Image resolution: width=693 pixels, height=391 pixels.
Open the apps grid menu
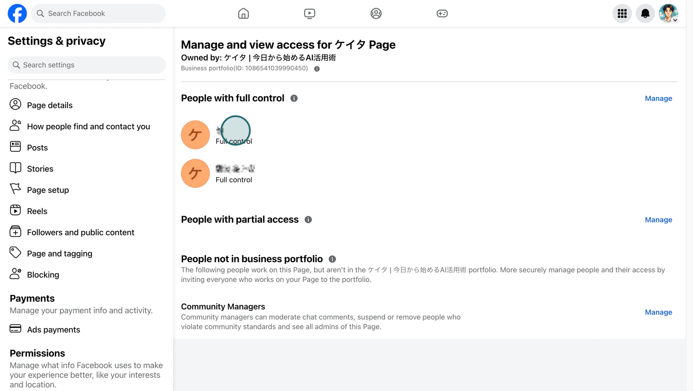pyautogui.click(x=622, y=13)
